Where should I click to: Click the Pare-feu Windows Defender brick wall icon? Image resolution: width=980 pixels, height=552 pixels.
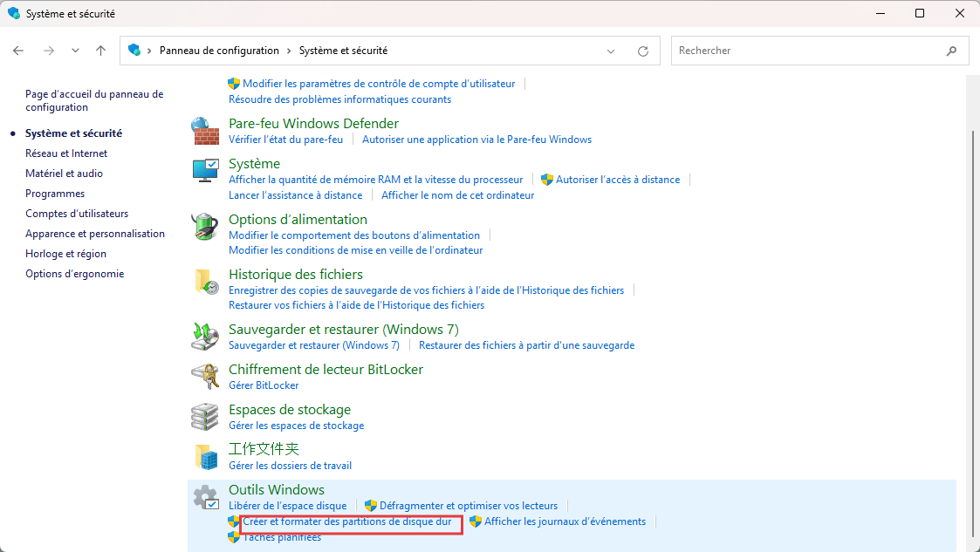[204, 129]
